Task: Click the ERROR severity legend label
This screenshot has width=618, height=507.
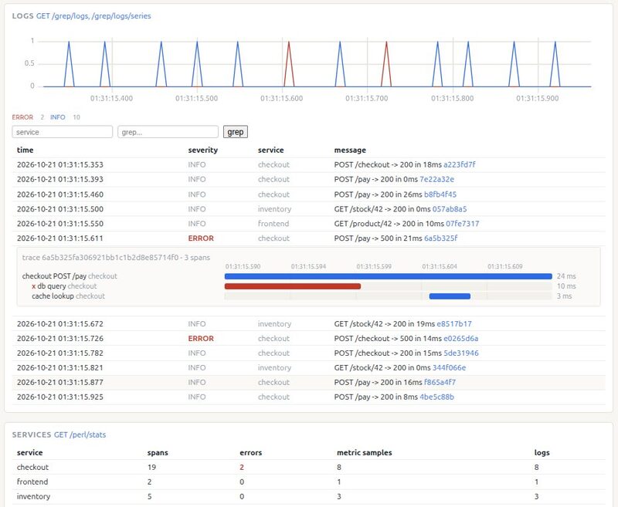Action: point(22,117)
